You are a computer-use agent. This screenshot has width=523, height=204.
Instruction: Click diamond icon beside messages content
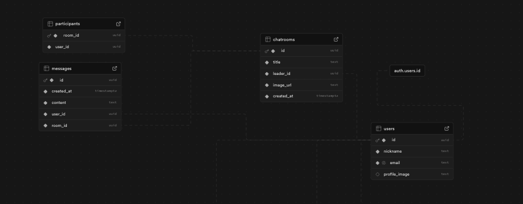click(46, 103)
